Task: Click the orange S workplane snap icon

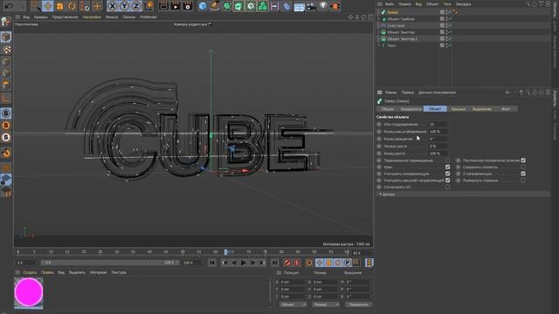Action: tap(6, 126)
